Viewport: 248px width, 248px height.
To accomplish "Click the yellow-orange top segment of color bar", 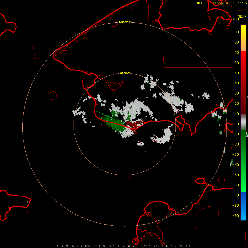I will tap(243, 38).
